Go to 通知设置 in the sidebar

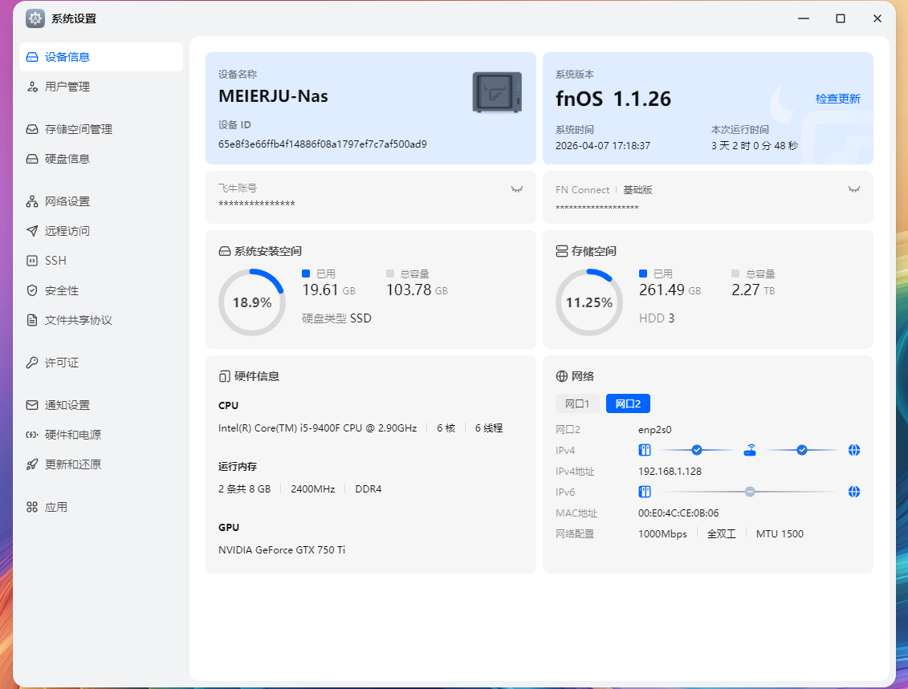pyautogui.click(x=67, y=405)
